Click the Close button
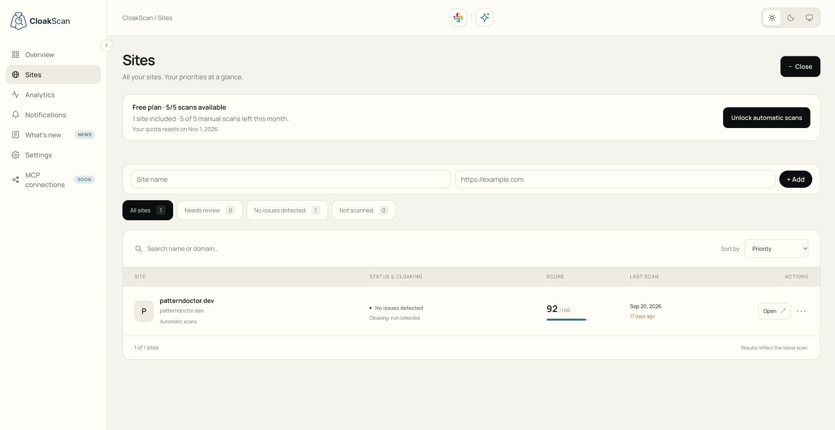The height and width of the screenshot is (430, 835). click(800, 66)
